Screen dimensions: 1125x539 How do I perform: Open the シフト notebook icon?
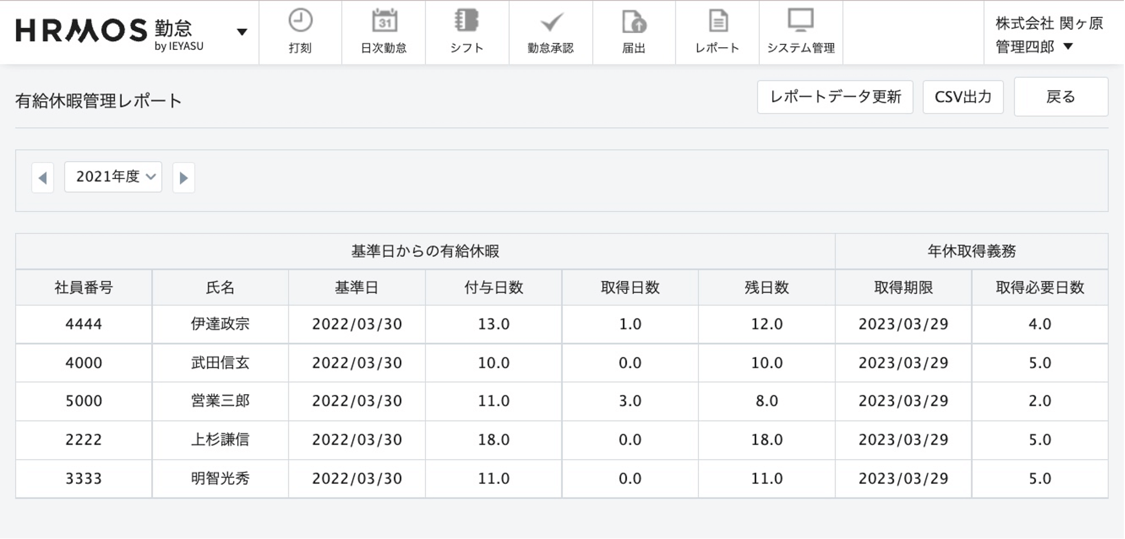click(x=466, y=21)
